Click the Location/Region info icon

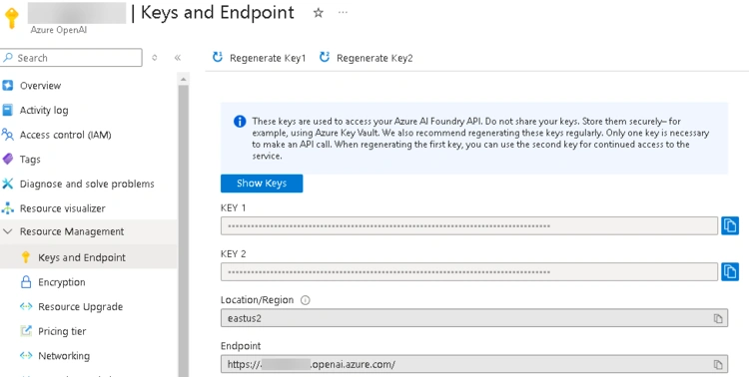point(305,300)
